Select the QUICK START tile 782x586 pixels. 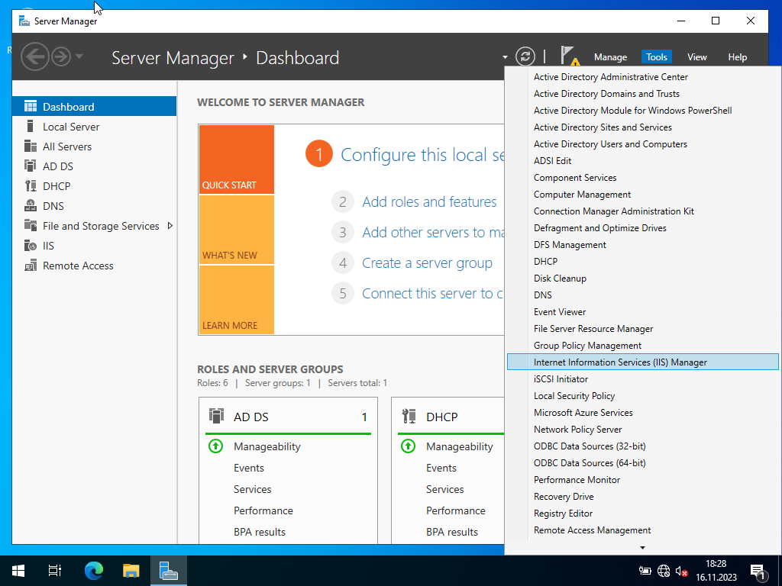pyautogui.click(x=237, y=159)
